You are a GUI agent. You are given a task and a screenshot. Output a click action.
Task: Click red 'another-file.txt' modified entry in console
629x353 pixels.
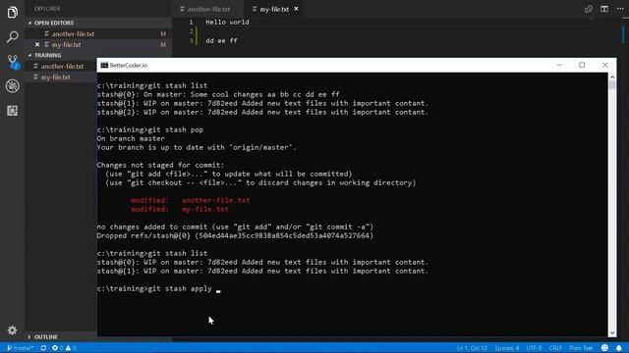click(x=216, y=200)
